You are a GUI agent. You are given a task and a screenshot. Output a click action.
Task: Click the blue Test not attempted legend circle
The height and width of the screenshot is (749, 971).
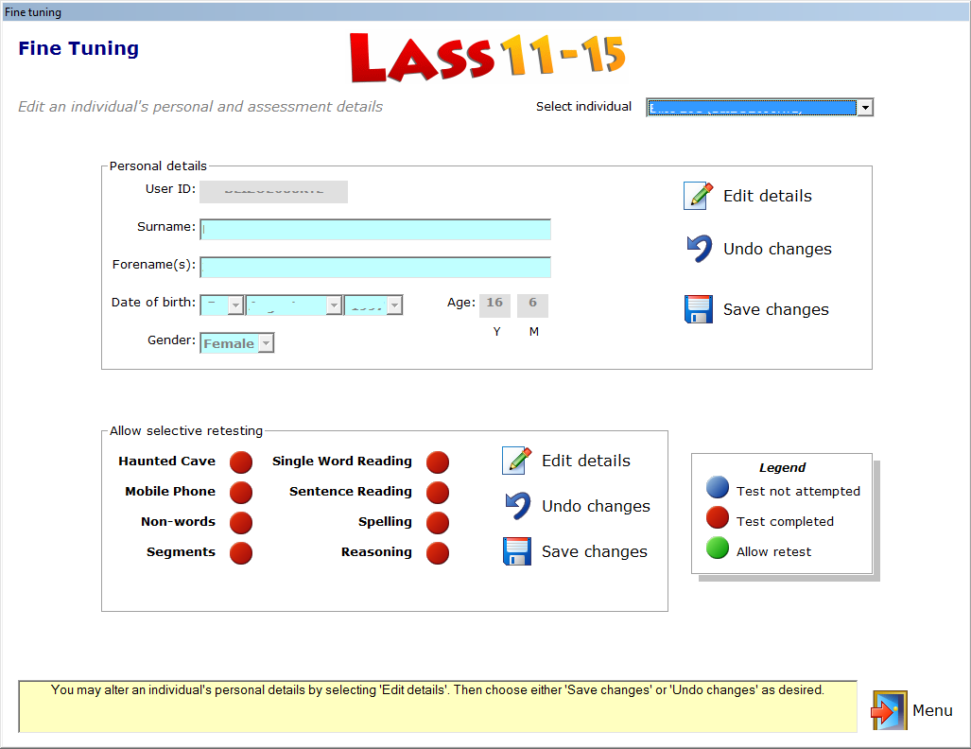point(717,488)
